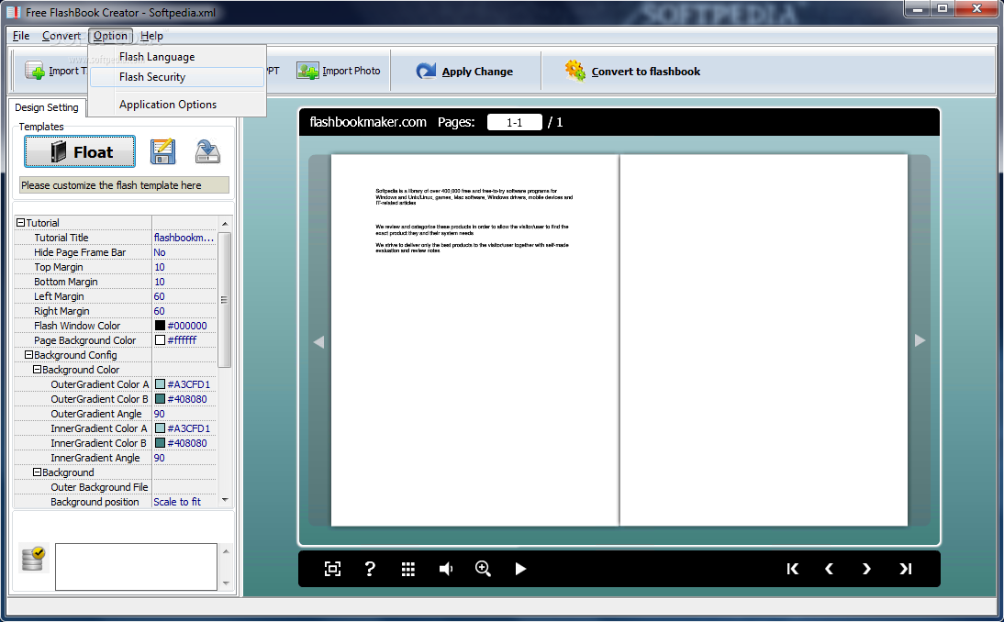Click the Free FlashBook Creator title bar icon
Viewport: 1004px width, 622px height.
[14, 12]
